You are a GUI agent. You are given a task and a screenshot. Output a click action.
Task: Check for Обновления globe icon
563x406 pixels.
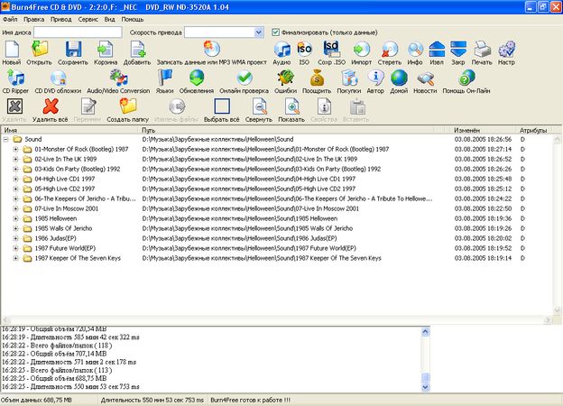(x=197, y=78)
